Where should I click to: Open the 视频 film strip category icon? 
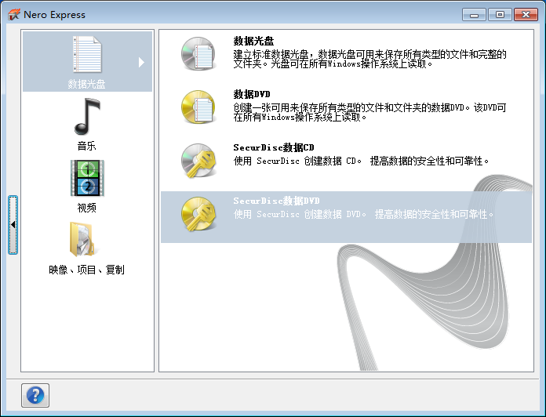point(87,178)
